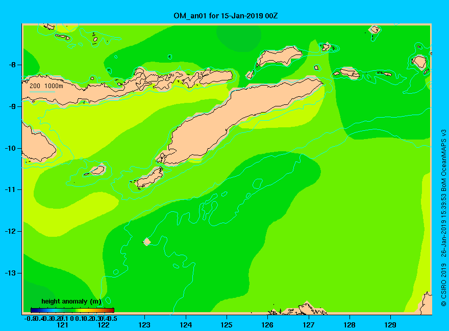The height and width of the screenshot is (331, 449).
Task: Click the longitude label "128"
Action: click(350, 325)
